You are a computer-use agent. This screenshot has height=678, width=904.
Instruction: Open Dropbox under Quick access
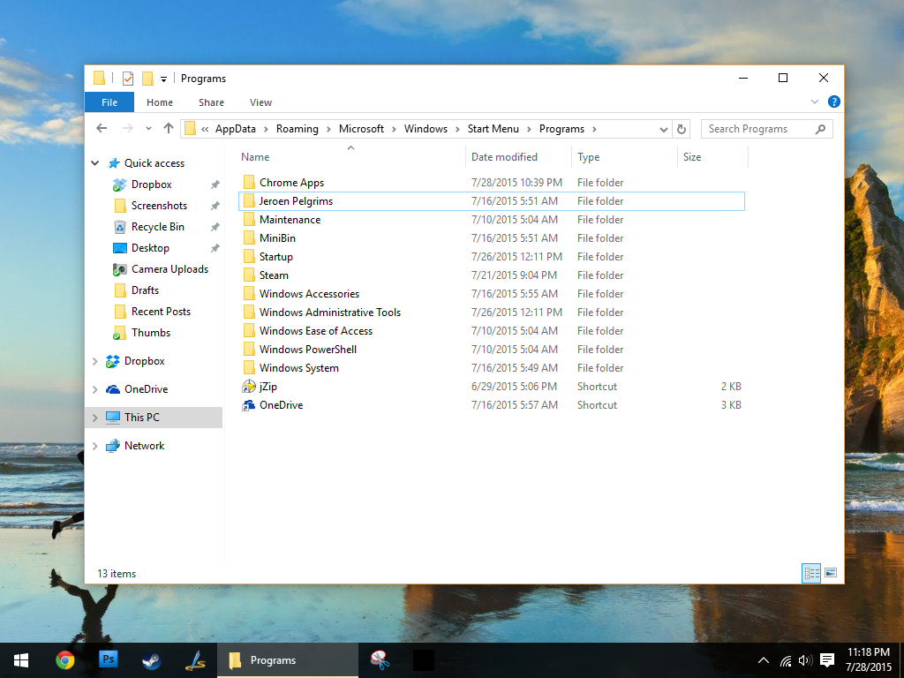tap(152, 185)
